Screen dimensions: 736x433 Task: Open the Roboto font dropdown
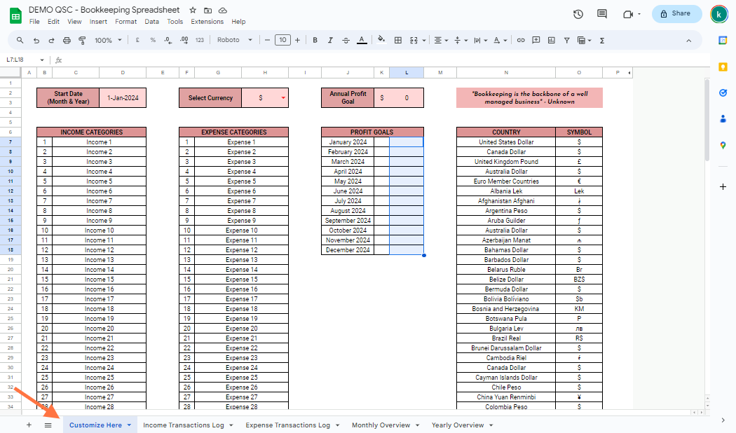(x=234, y=41)
